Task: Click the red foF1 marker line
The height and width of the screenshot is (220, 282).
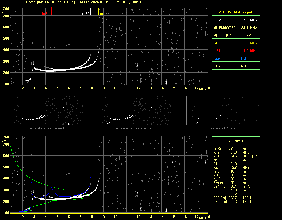Action: point(51,12)
